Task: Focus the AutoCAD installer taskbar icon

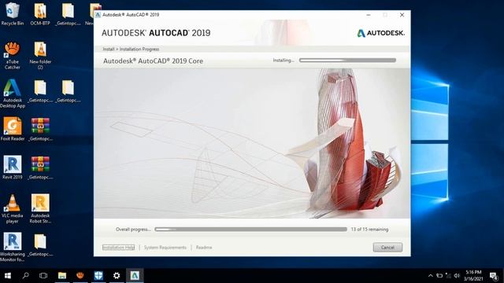Action: [135, 276]
